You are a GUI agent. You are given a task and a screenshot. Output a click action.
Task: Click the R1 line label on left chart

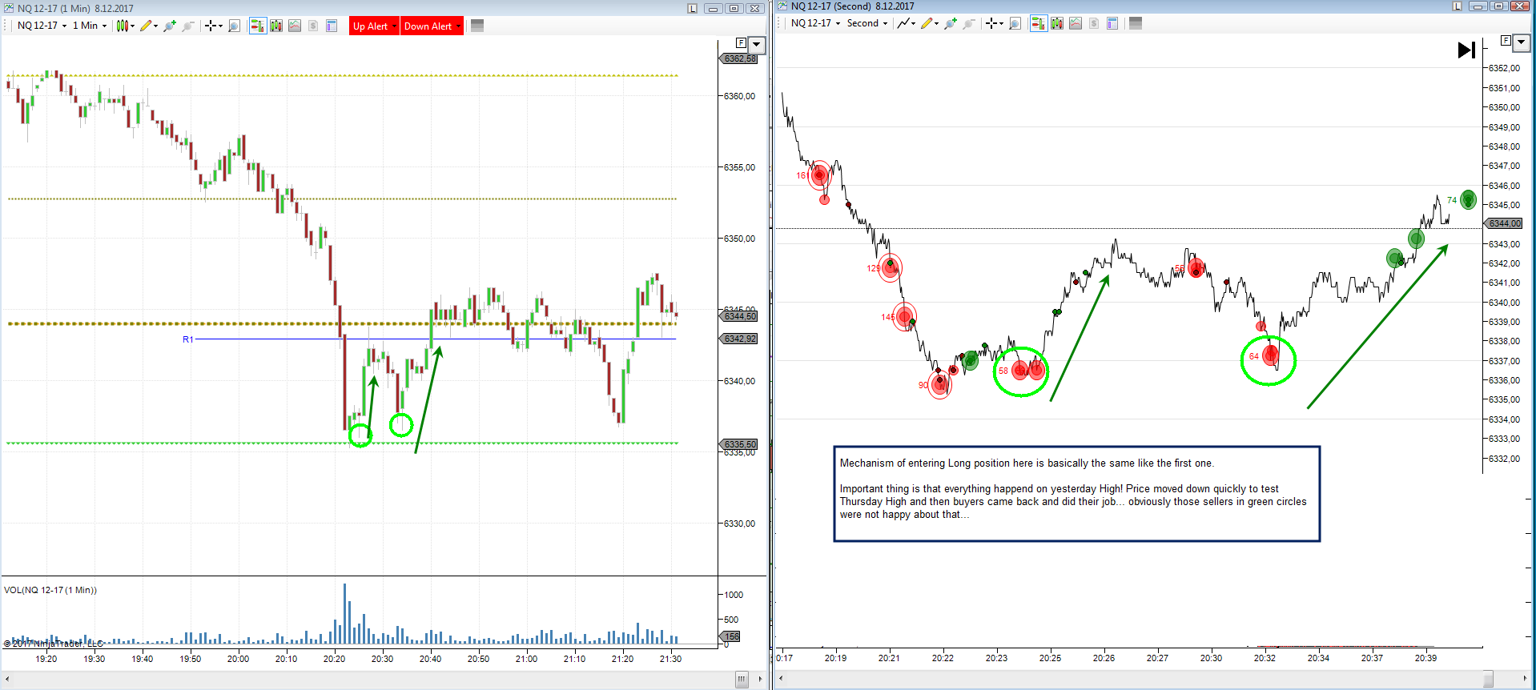coord(188,339)
